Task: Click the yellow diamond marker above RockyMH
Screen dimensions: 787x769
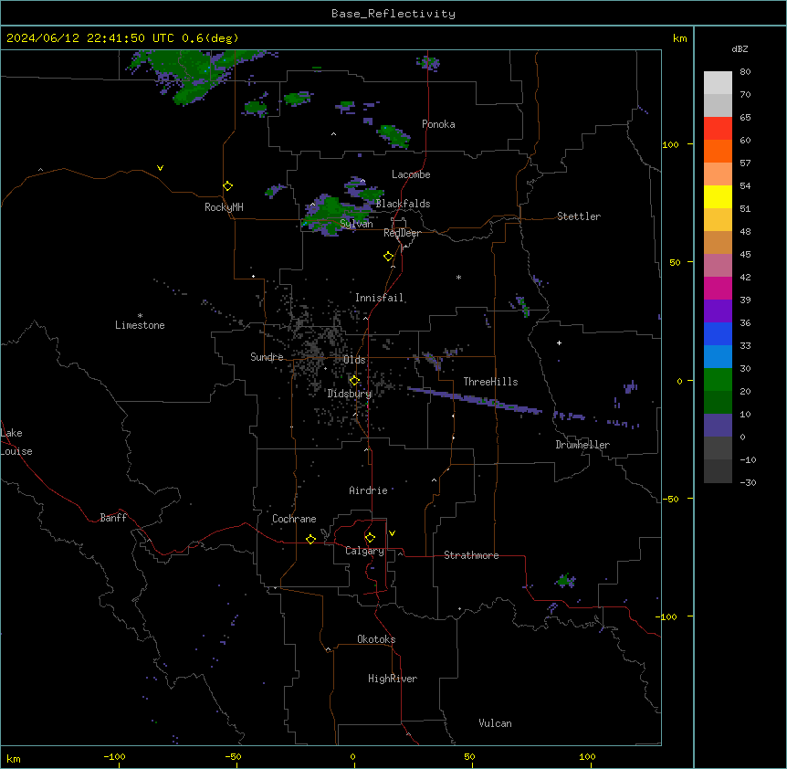Action: click(227, 186)
